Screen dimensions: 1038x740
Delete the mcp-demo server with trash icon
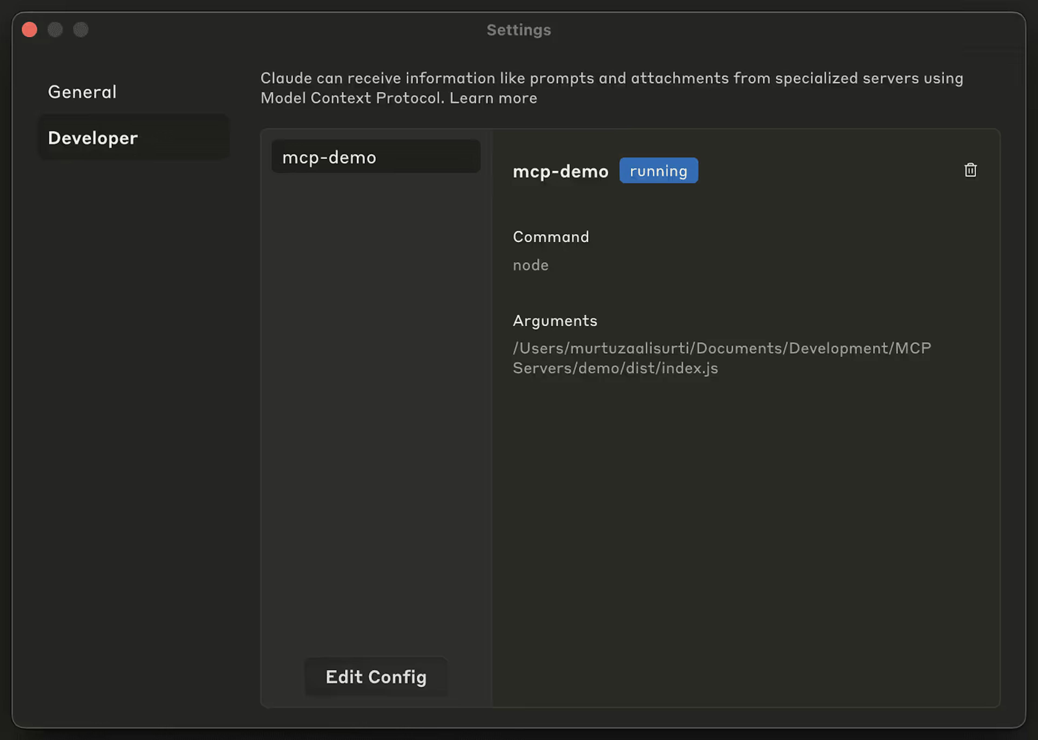click(x=970, y=170)
